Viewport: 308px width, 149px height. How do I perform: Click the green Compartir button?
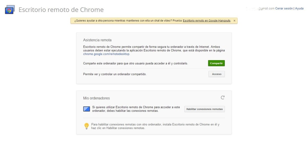click(x=216, y=63)
